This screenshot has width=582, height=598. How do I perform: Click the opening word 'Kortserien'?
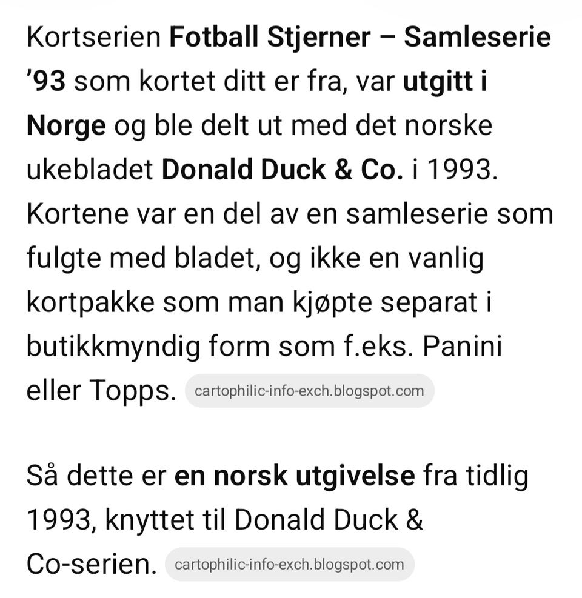tap(94, 37)
